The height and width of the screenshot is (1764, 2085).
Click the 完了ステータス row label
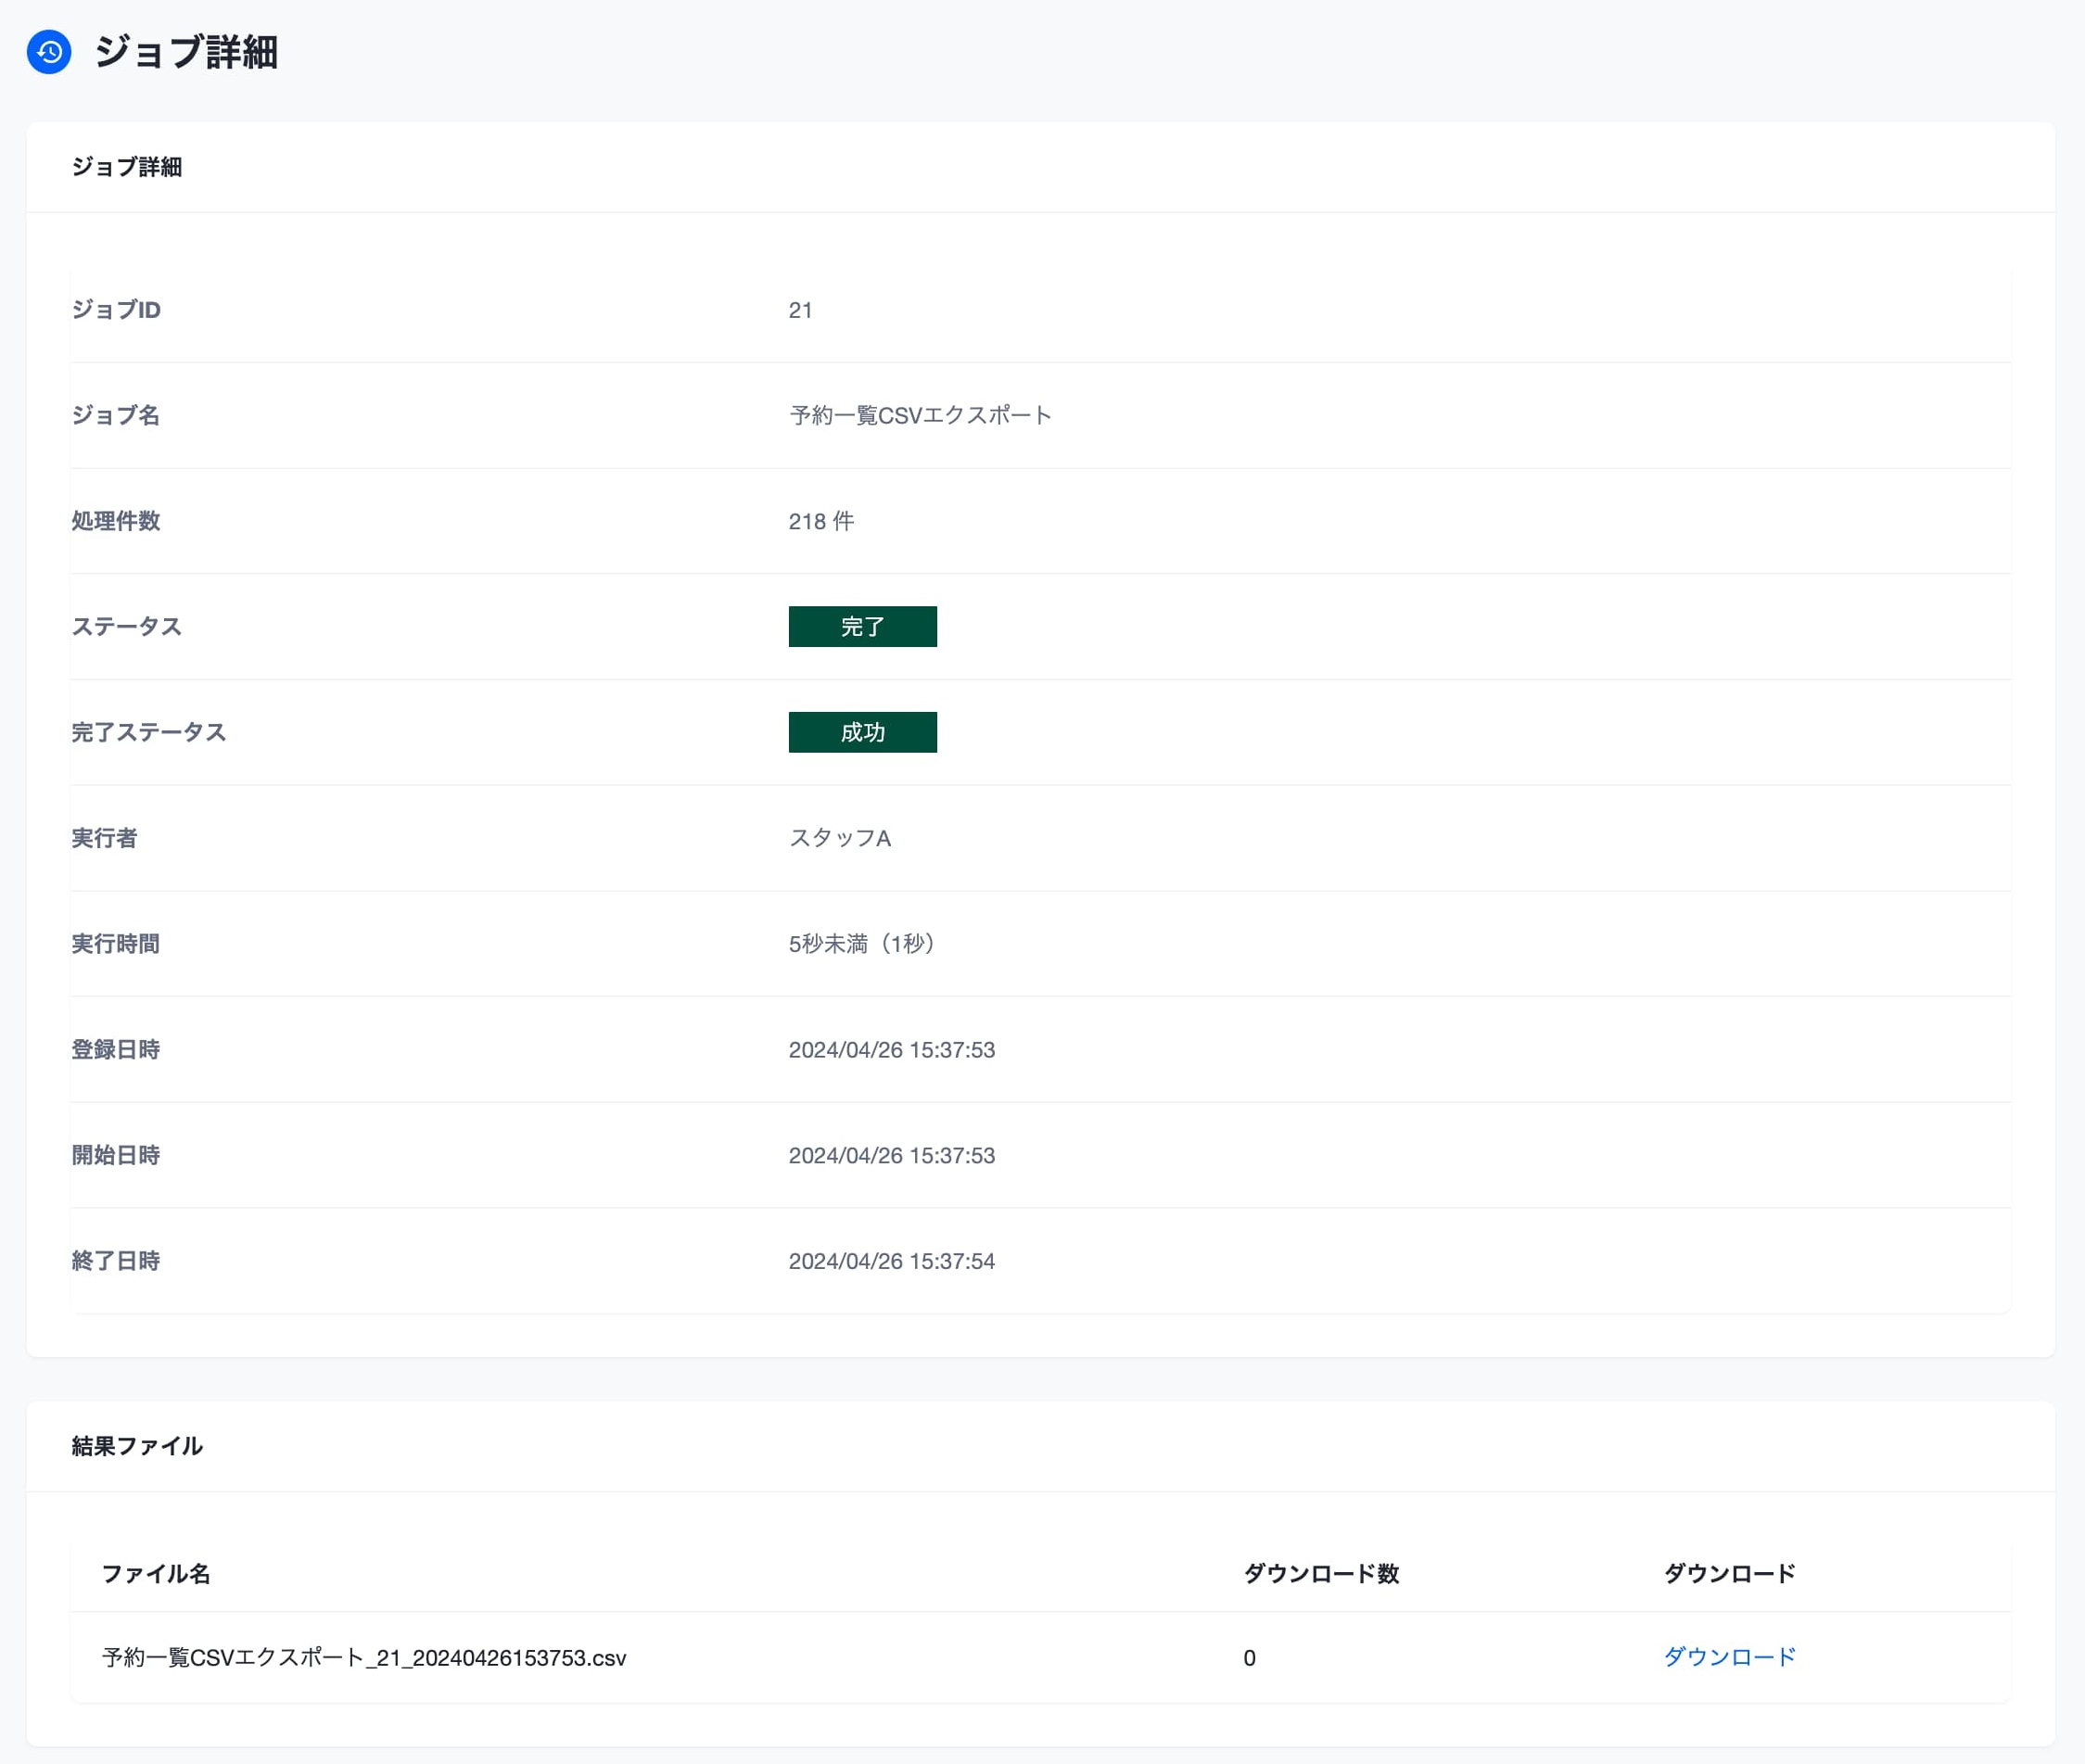pyautogui.click(x=148, y=732)
